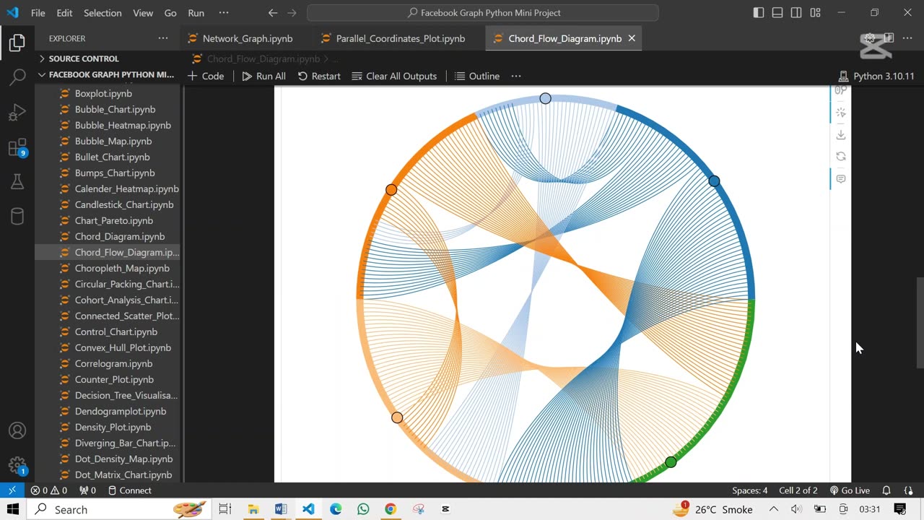The width and height of the screenshot is (924, 520).
Task: Open Customize Layout icon
Action: click(x=815, y=13)
